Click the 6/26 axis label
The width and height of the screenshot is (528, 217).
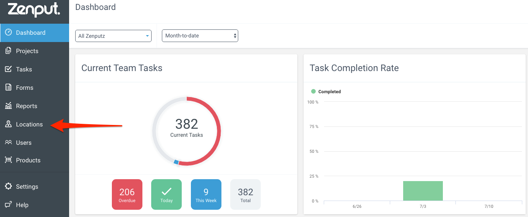tap(357, 206)
